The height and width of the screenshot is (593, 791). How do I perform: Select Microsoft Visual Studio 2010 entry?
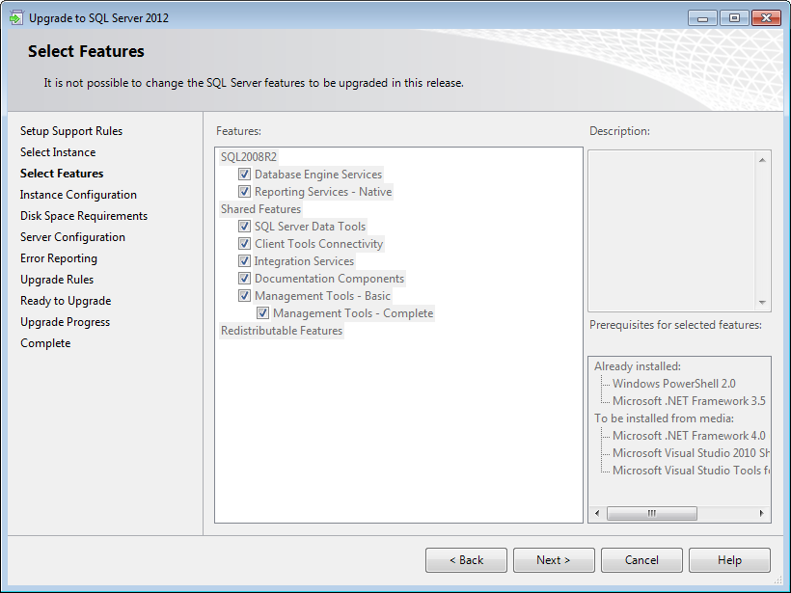point(691,453)
